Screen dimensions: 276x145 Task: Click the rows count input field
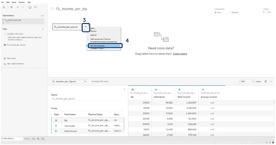pyautogui.click(x=245, y=81)
